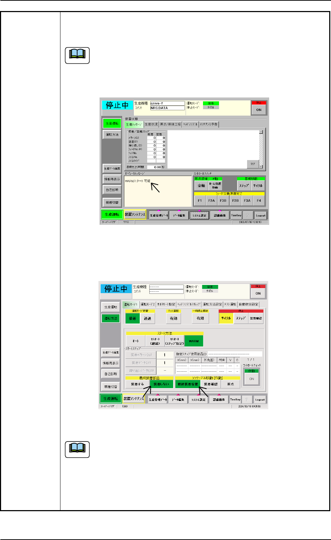This screenshot has width=331, height=540.
Task: Click Logout on the cznrs-f screen
Action: (x=261, y=215)
